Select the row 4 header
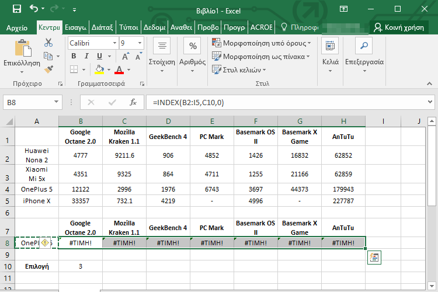 click(7, 189)
